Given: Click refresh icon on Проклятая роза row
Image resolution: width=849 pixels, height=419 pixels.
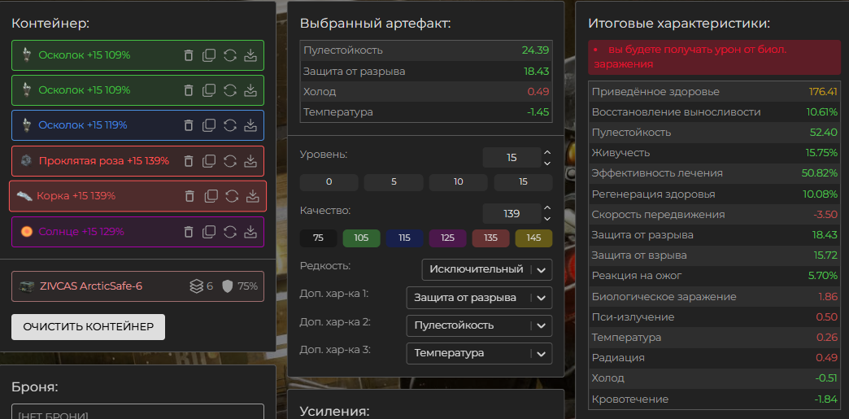Looking at the screenshot, I should [x=230, y=161].
